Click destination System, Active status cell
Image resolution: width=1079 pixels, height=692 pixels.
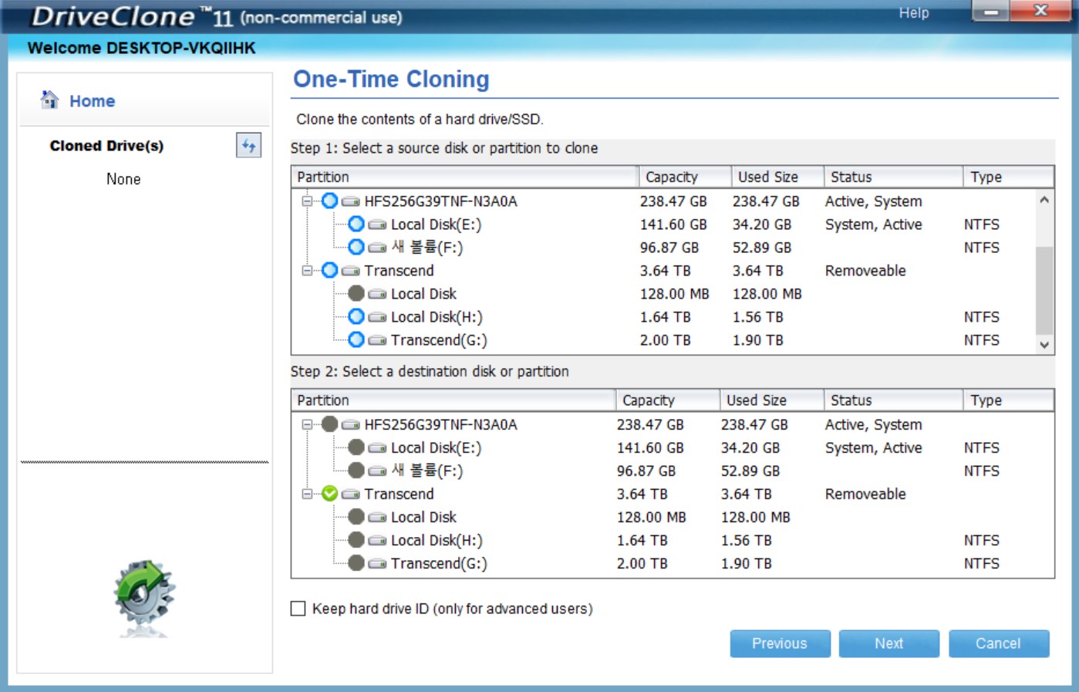click(873, 448)
